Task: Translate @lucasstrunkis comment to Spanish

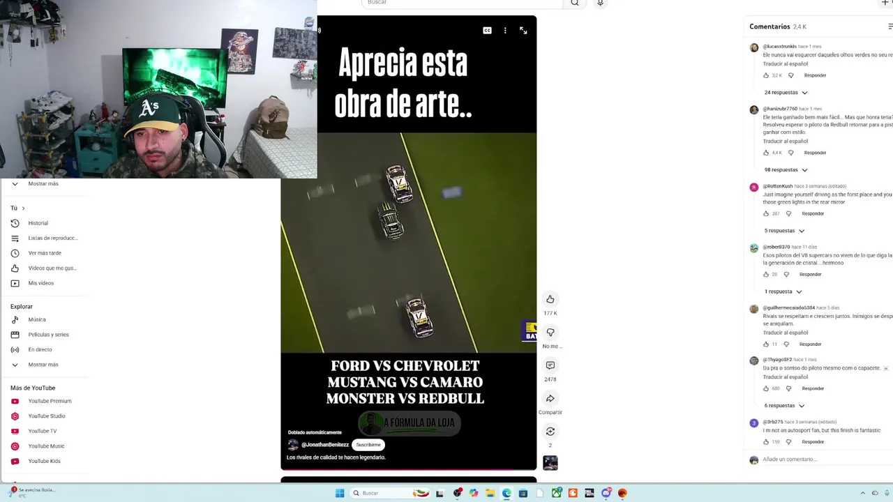Action: 786,63
